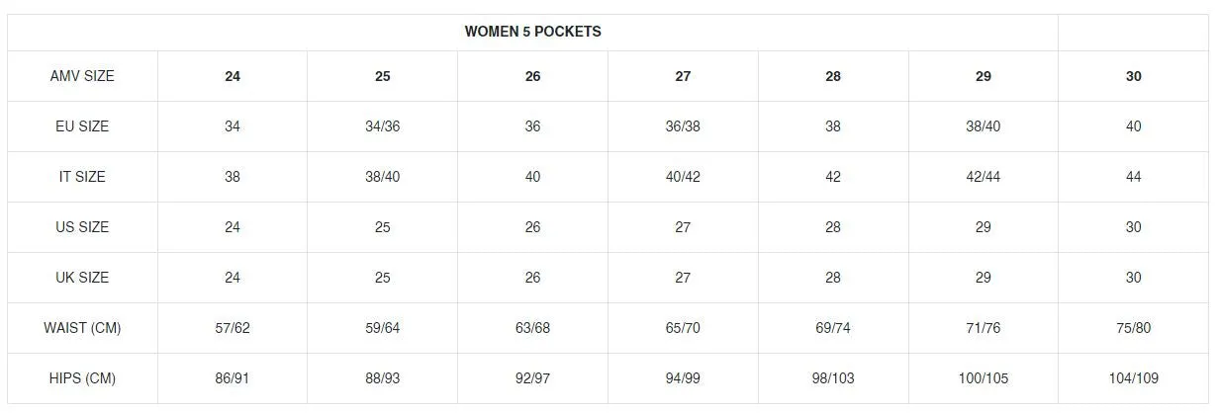Select the AMV SIZE row label
Image resolution: width=1219 pixels, height=413 pixels.
click(x=82, y=76)
